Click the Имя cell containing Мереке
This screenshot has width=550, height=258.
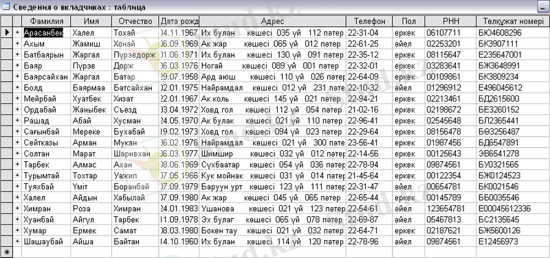[x=91, y=132]
